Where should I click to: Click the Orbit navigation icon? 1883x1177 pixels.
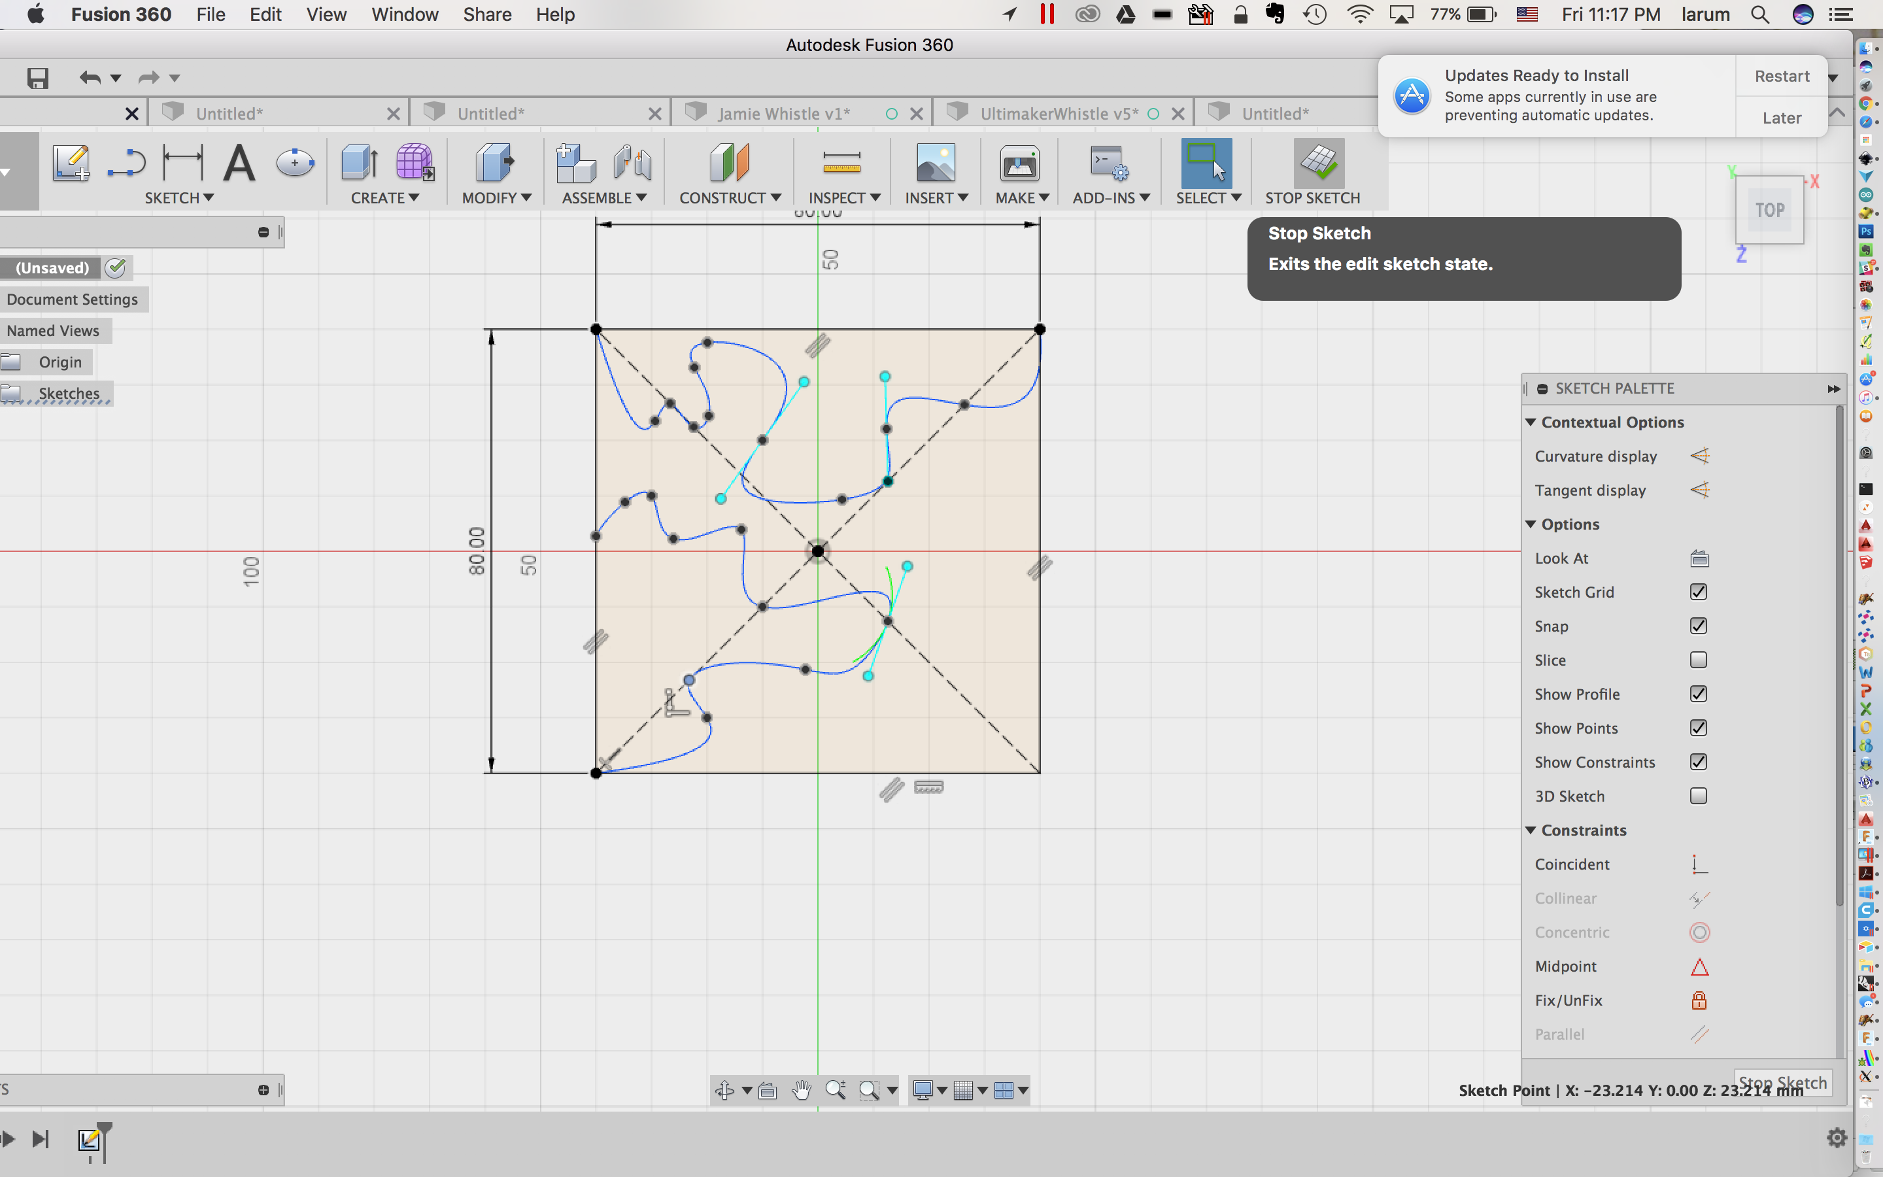click(x=724, y=1090)
